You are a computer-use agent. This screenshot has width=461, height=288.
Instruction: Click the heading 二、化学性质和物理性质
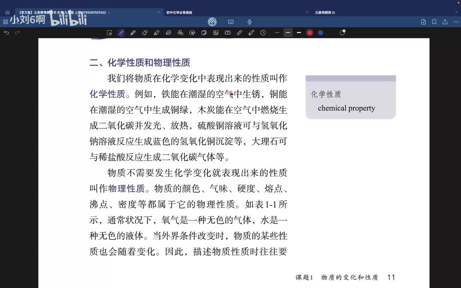tap(140, 62)
